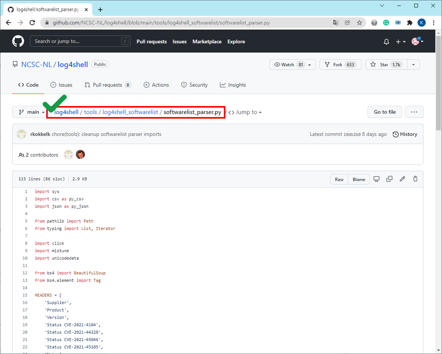Click the Grammarly extension icon
This screenshot has width=442, height=354.
click(386, 23)
